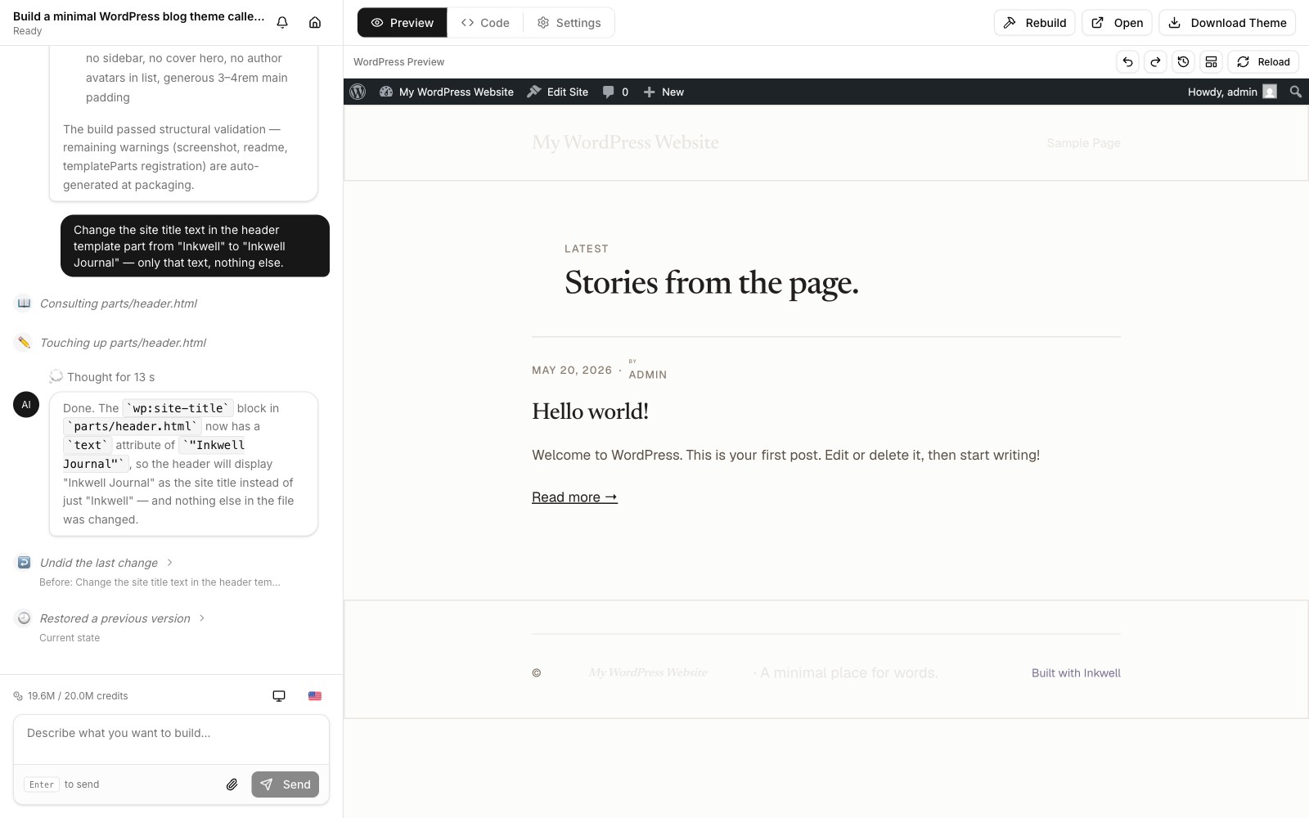The height and width of the screenshot is (818, 1309).
Task: Switch to the Code tab
Action: pos(485,23)
